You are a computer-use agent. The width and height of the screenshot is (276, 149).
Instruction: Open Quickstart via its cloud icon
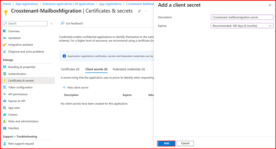pyautogui.click(x=5, y=38)
